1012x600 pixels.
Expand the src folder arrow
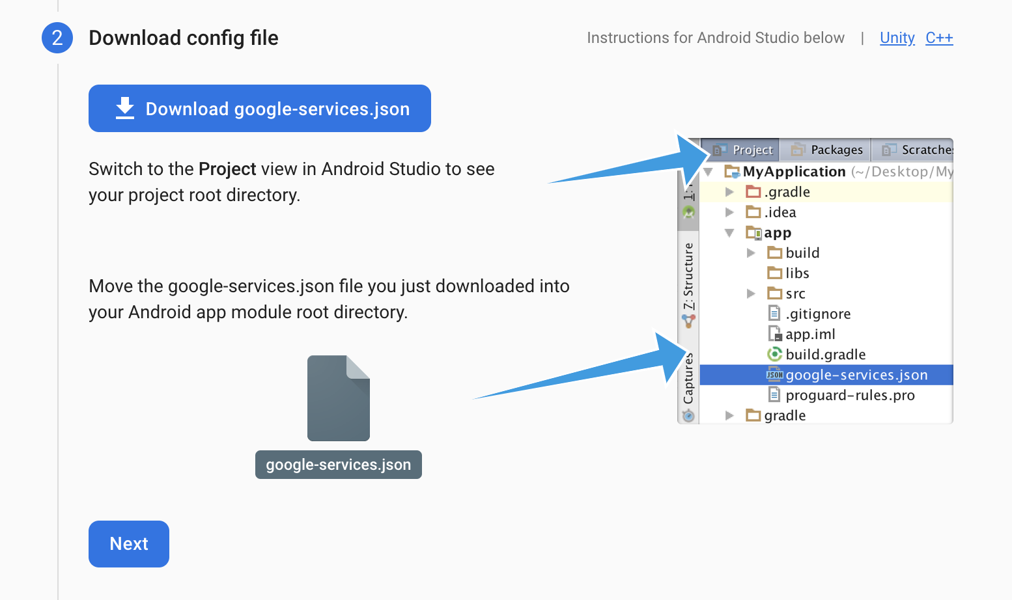tap(751, 293)
